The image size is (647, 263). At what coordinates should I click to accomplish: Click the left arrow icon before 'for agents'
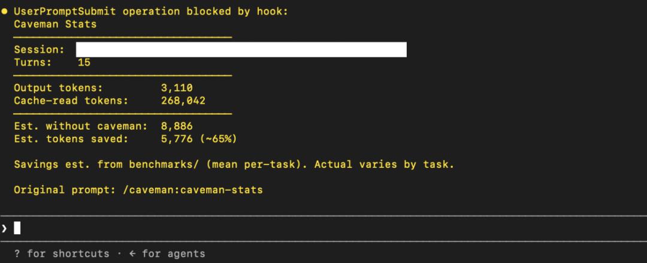[x=132, y=253]
